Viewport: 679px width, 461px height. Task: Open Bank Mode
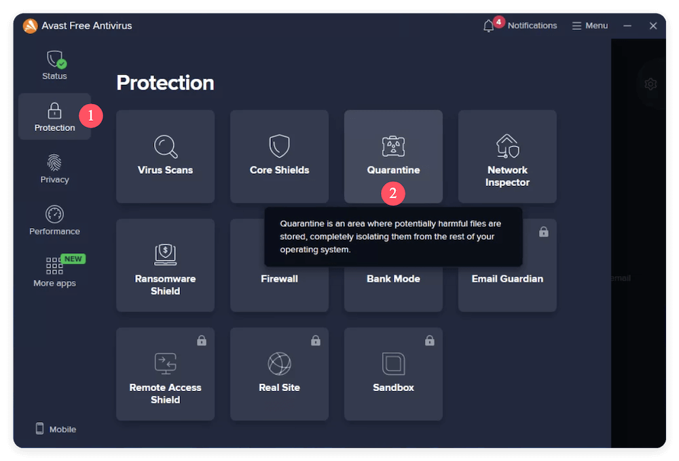(393, 278)
